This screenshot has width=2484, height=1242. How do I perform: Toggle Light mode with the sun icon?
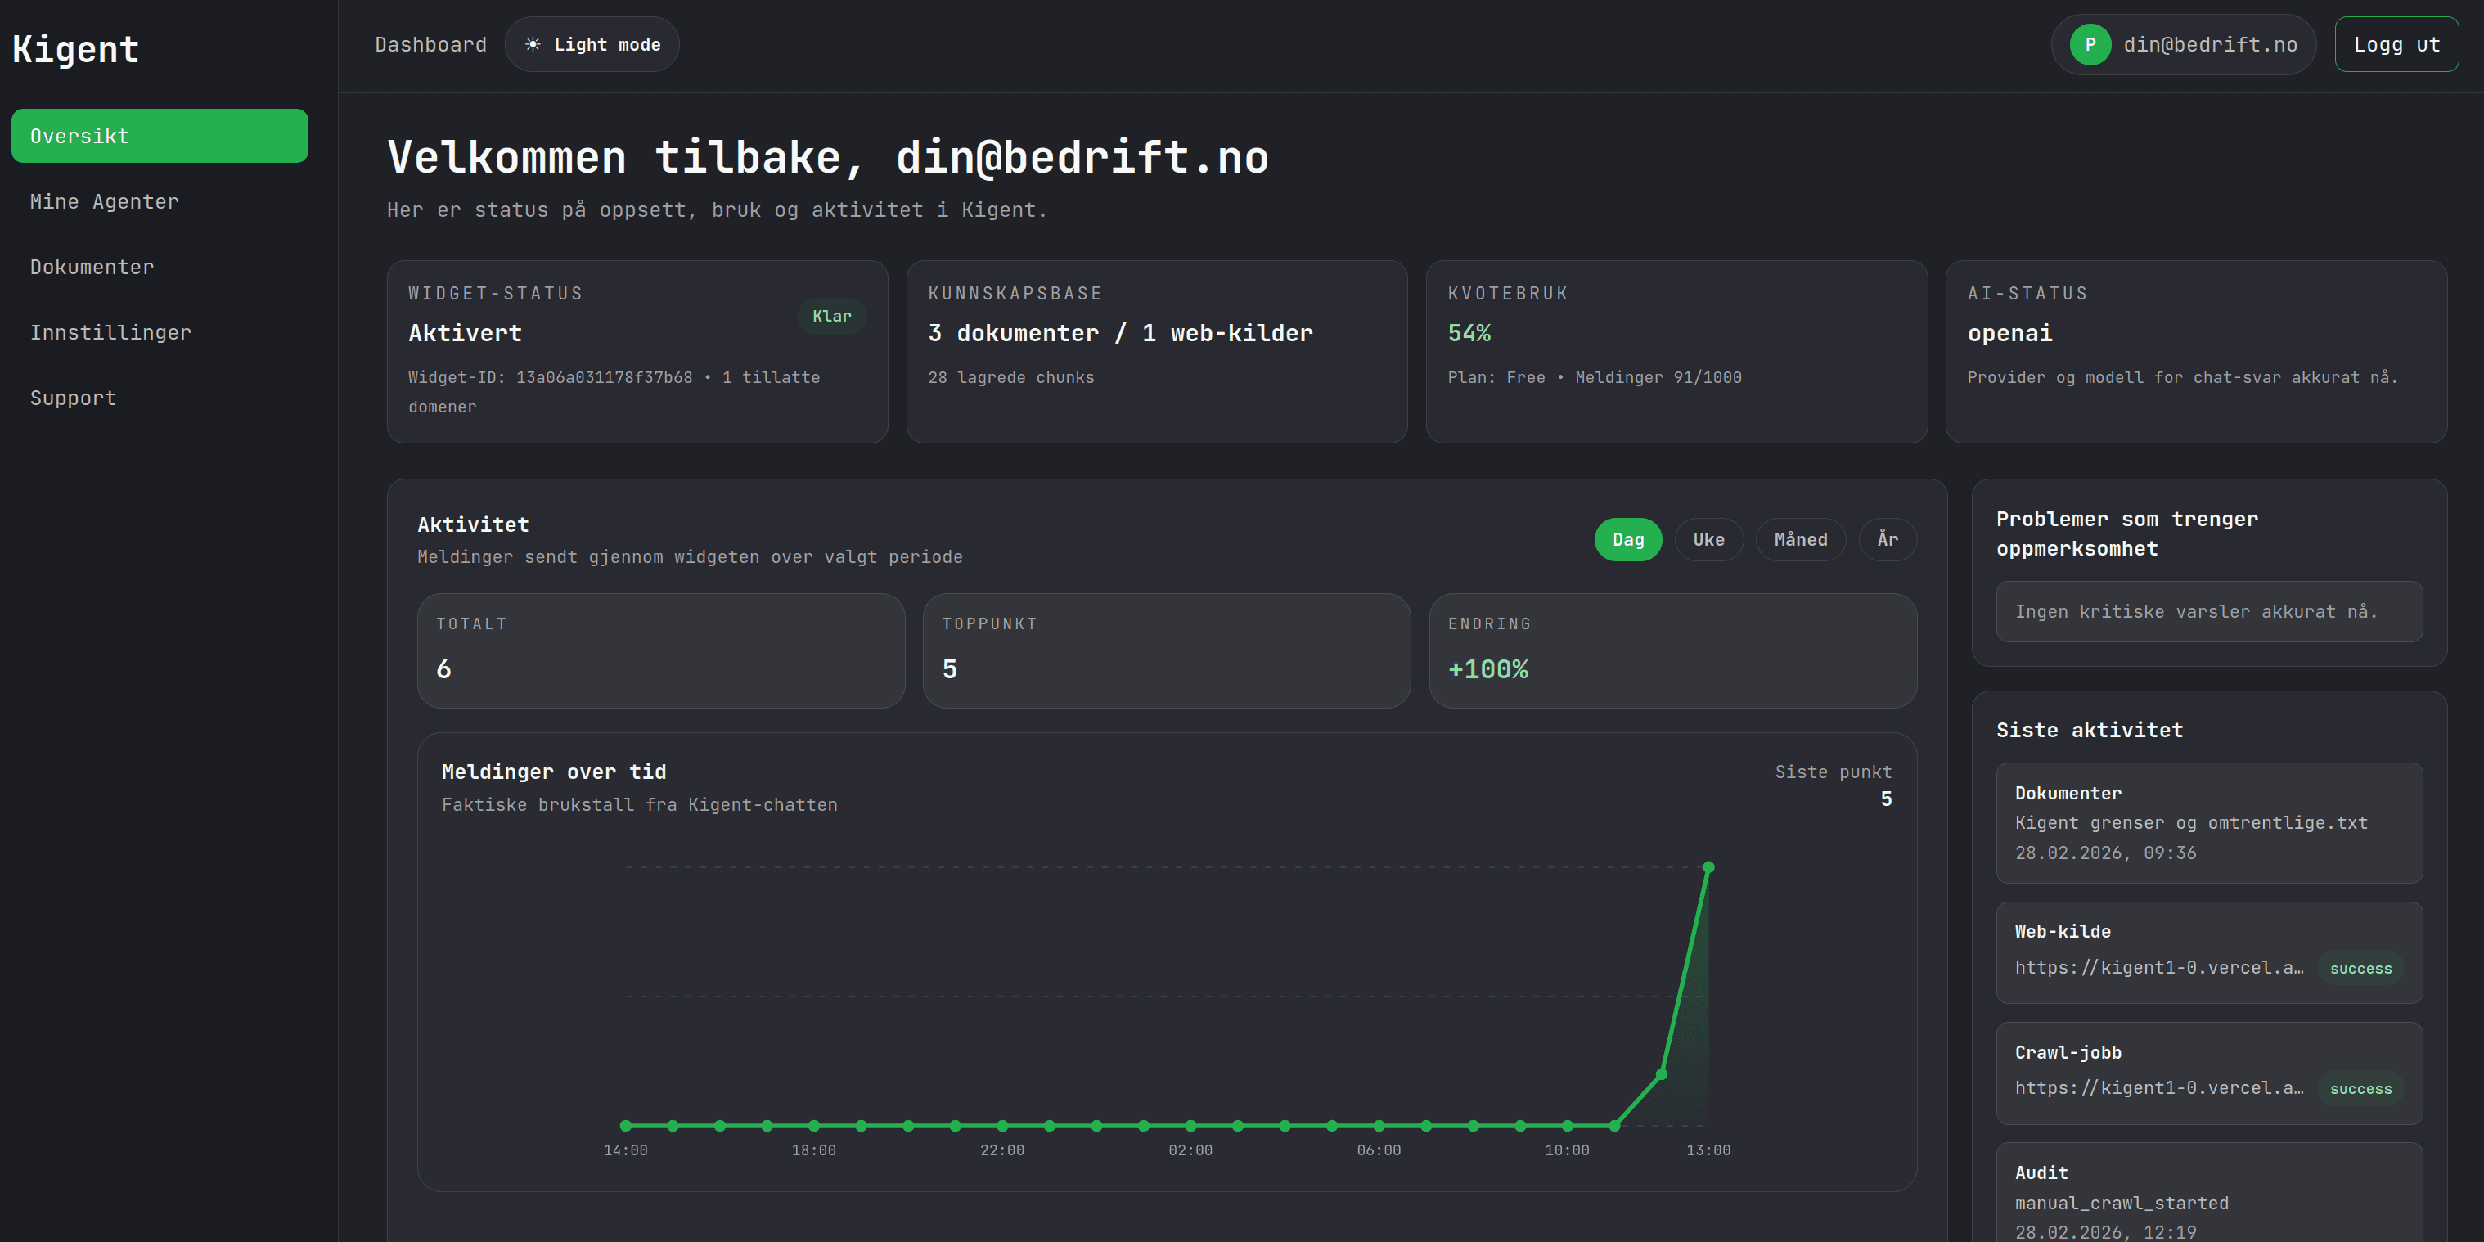591,44
